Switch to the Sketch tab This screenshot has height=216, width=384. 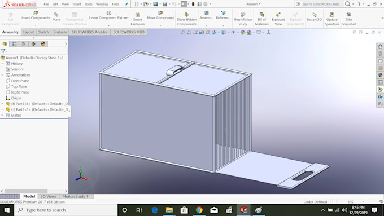(x=43, y=32)
